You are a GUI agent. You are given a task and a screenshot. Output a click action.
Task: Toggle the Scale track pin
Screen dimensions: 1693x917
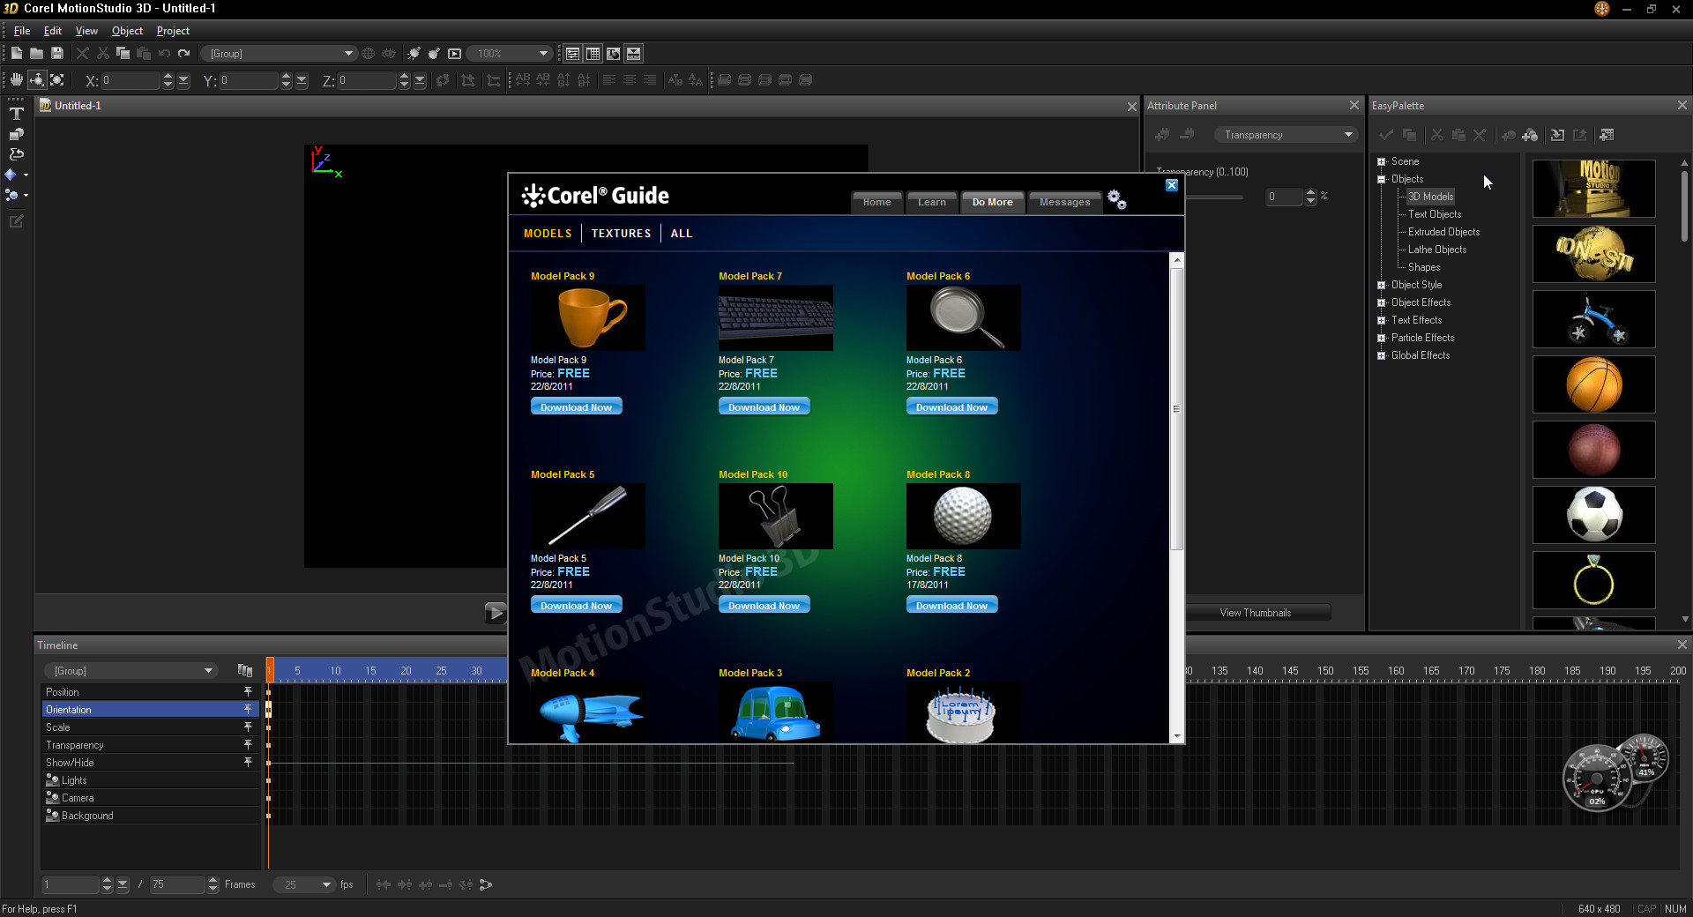[x=248, y=727]
